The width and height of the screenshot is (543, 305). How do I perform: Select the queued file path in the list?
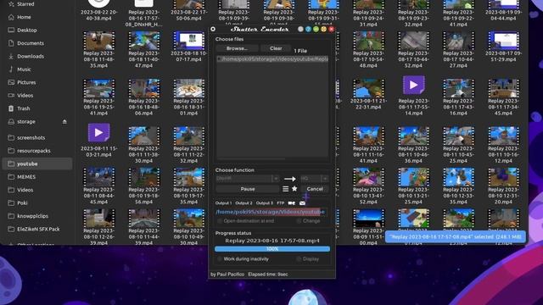(x=272, y=58)
